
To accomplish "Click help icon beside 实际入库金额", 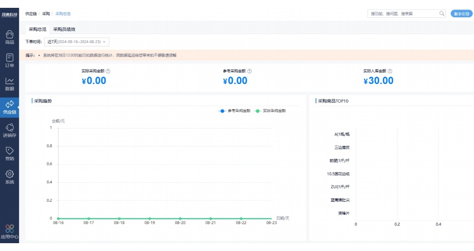I will tap(390, 71).
